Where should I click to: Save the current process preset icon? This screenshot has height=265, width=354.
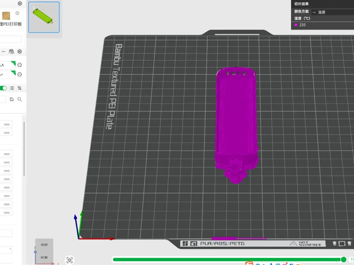(12, 99)
